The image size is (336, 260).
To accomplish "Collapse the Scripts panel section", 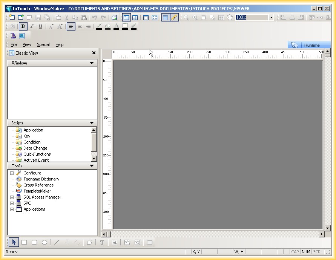I will click(x=92, y=123).
